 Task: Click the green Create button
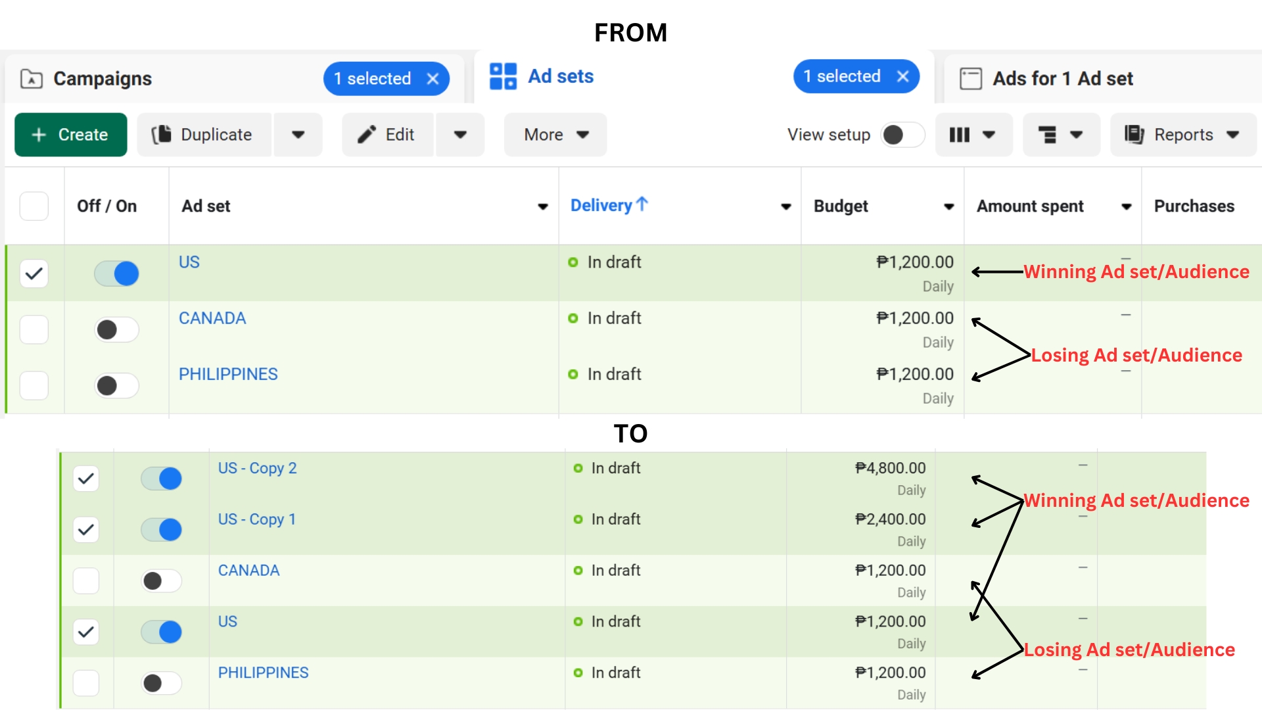point(71,135)
